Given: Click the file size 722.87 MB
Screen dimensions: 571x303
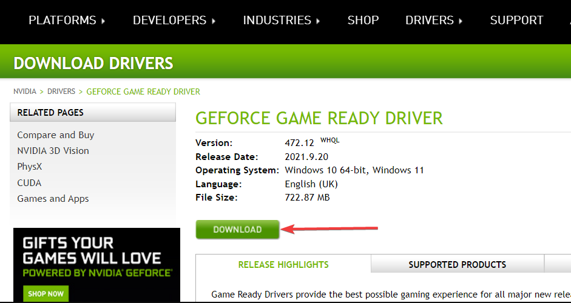Looking at the screenshot, I should tap(308, 198).
